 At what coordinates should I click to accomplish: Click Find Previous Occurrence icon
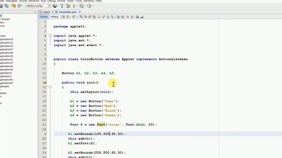[85, 17]
